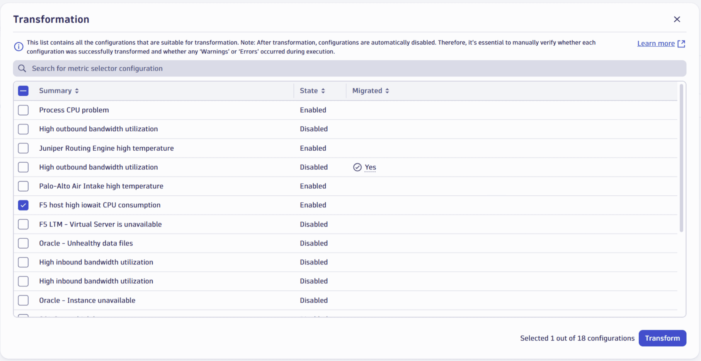This screenshot has height=361, width=701.
Task: Click the search magnifier icon
Action: tap(22, 68)
